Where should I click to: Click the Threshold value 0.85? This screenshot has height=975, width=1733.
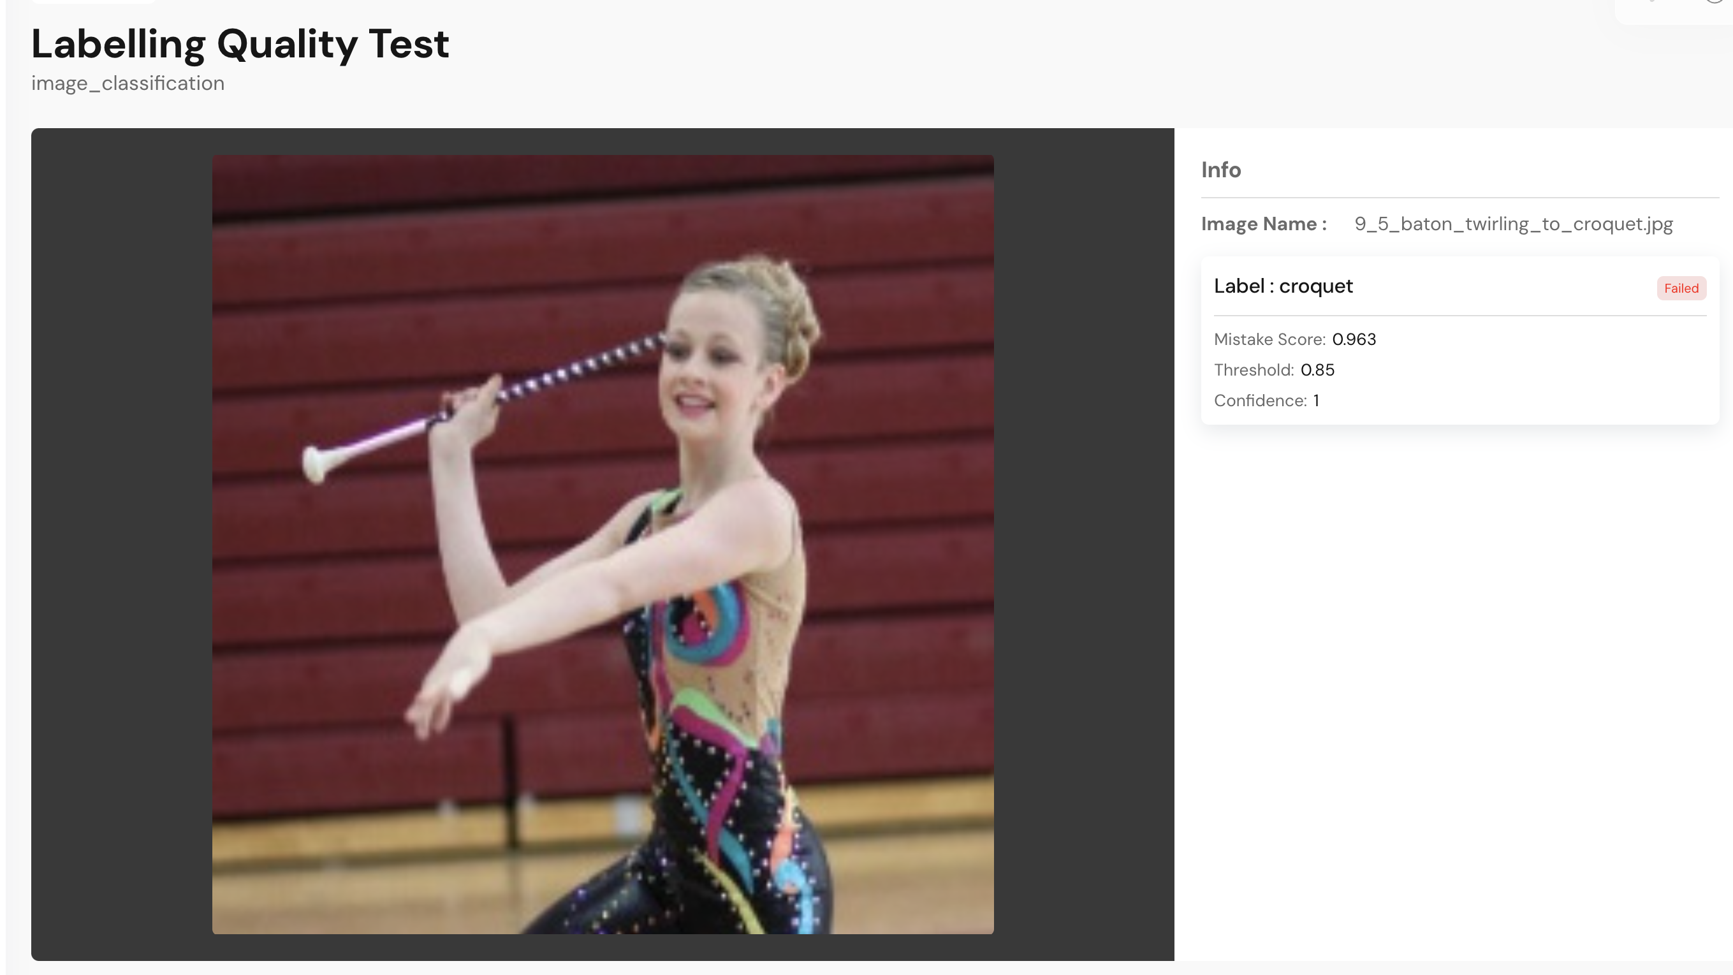[1317, 370]
